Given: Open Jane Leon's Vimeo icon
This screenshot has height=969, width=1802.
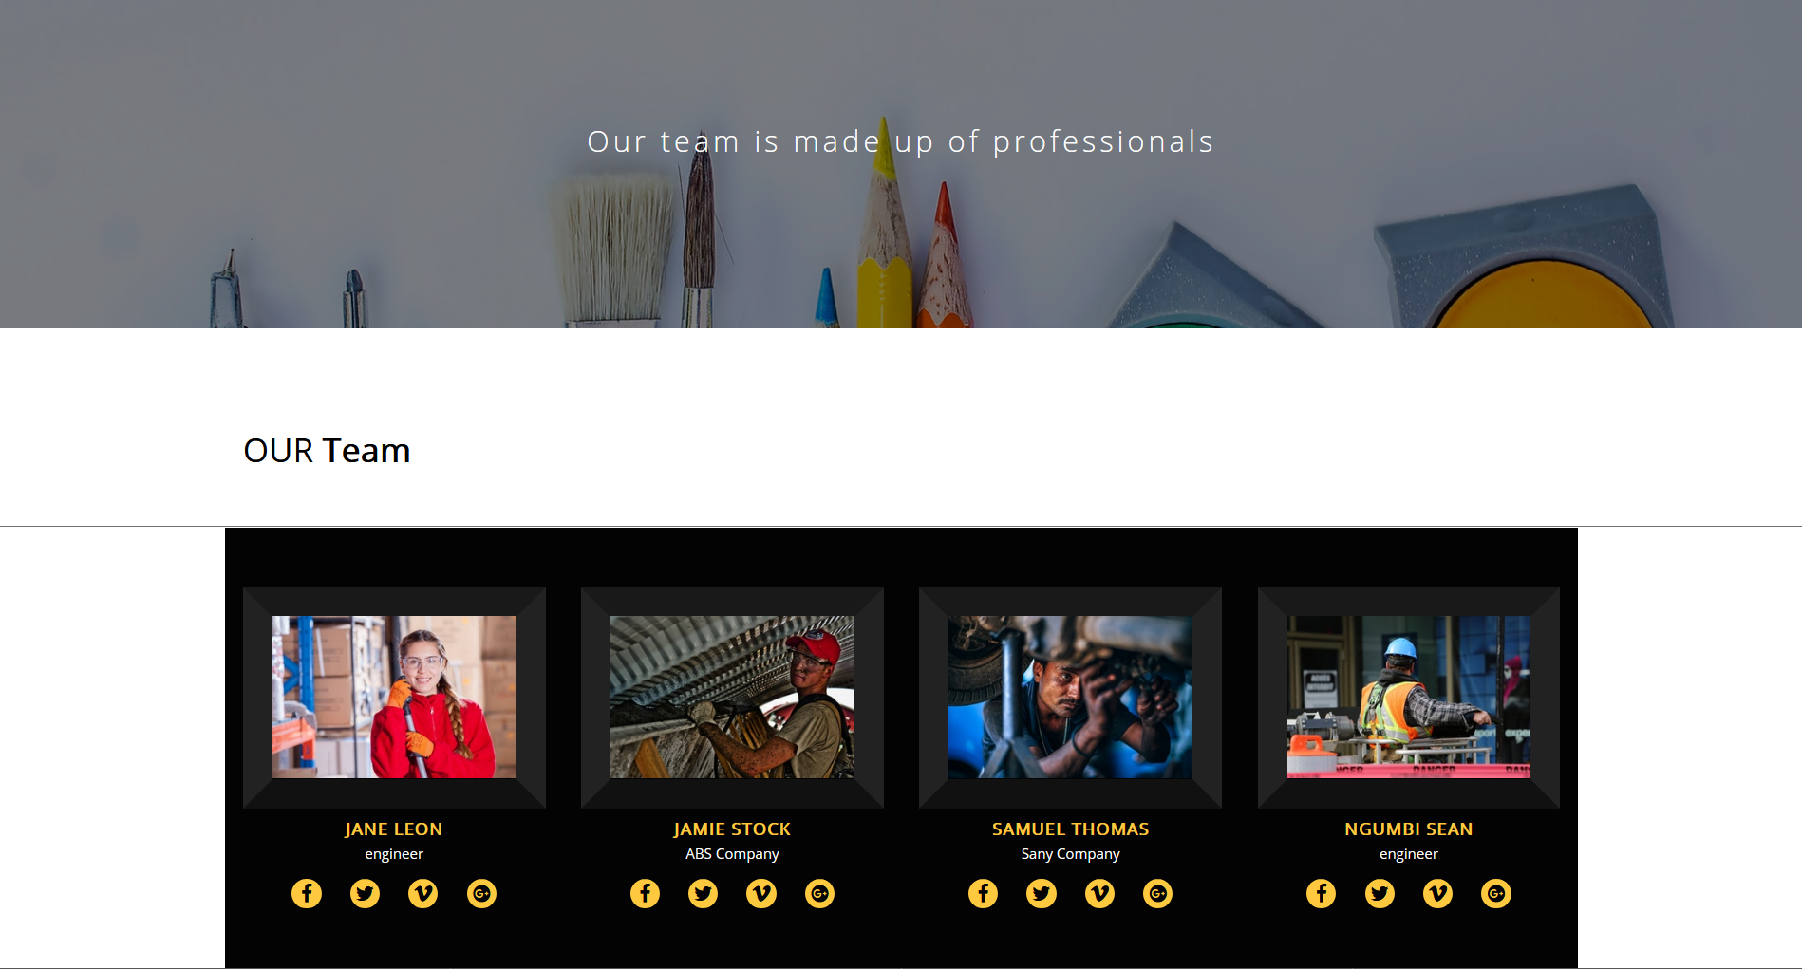Looking at the screenshot, I should (423, 893).
